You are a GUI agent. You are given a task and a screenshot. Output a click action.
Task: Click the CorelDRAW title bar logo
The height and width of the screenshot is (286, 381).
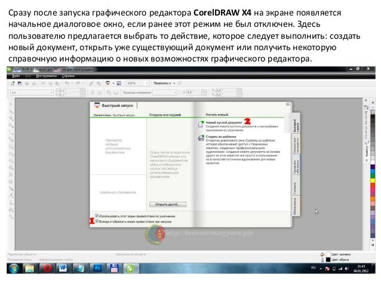[9, 69]
